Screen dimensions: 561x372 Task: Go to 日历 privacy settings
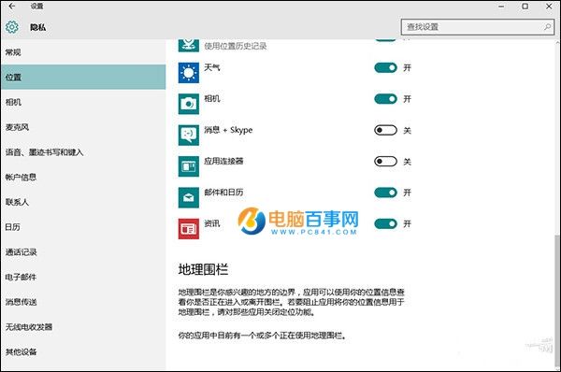coord(83,227)
